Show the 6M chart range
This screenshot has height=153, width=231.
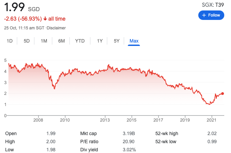pyautogui.click(x=61, y=41)
